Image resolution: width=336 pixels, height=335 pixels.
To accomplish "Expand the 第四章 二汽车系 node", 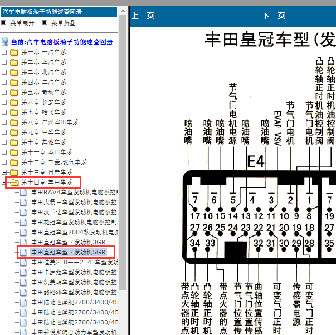I will [x=4, y=82].
